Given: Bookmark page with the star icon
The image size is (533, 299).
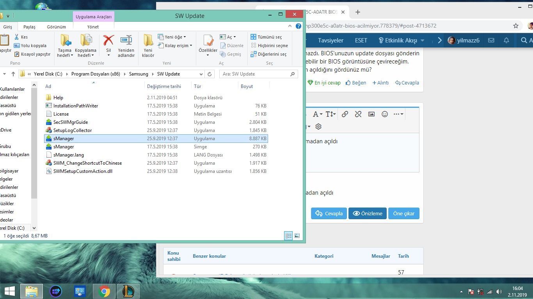Looking at the screenshot, I should (516, 26).
